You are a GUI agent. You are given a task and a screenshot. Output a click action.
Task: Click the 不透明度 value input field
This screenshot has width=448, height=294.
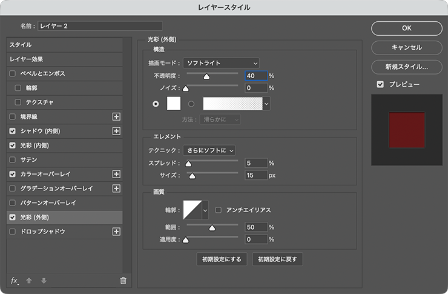[x=255, y=76]
